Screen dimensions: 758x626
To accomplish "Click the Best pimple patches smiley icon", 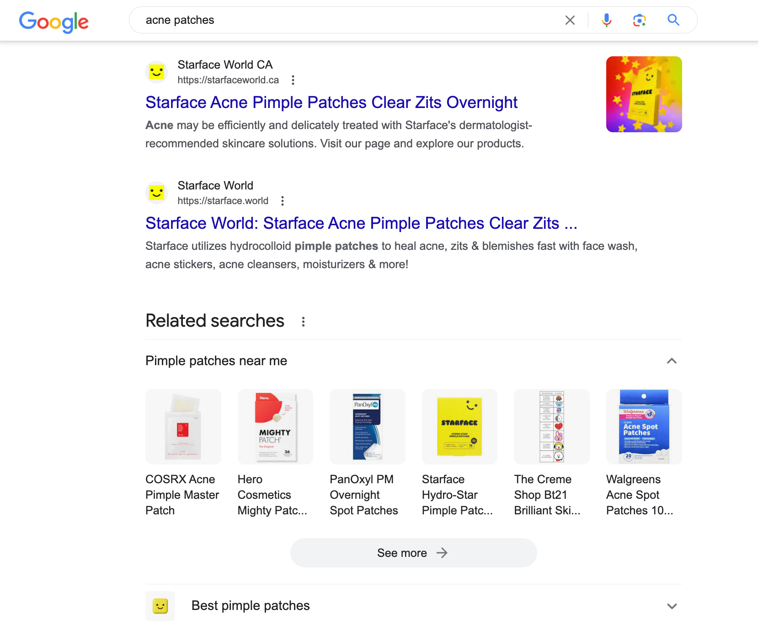I will click(x=160, y=606).
